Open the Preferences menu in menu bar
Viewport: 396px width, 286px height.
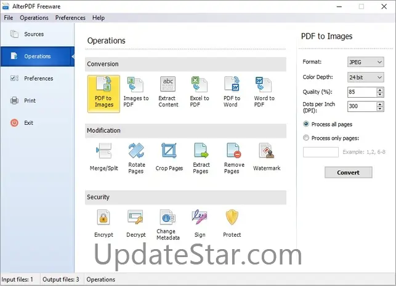(x=70, y=18)
